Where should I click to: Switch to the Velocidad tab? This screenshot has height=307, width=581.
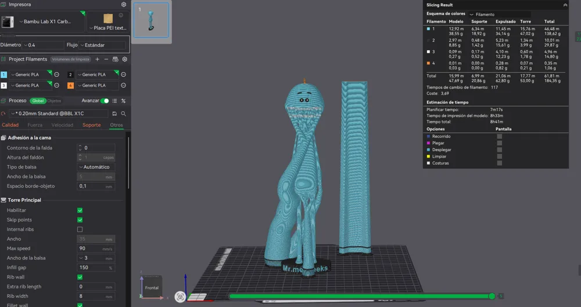tap(62, 125)
